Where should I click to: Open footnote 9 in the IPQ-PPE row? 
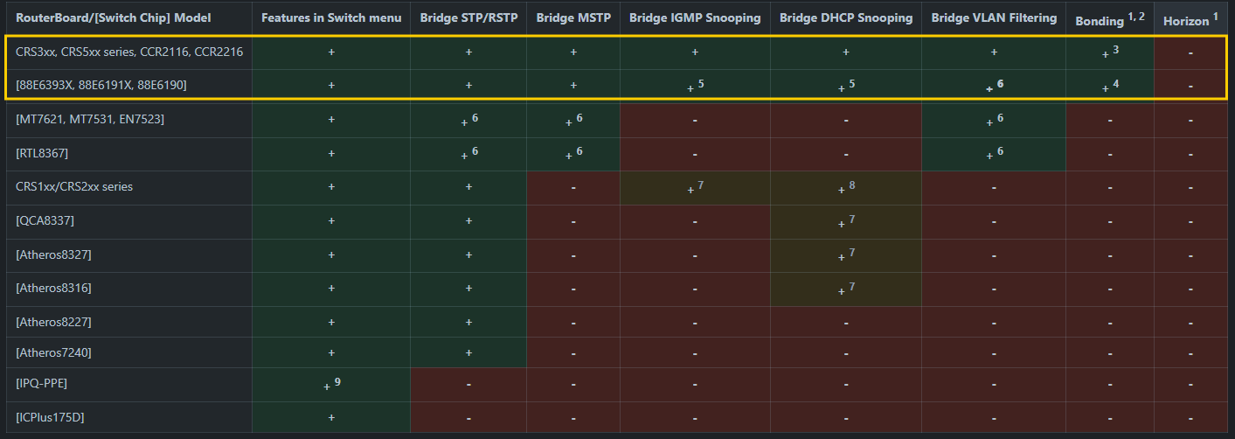coord(337,382)
